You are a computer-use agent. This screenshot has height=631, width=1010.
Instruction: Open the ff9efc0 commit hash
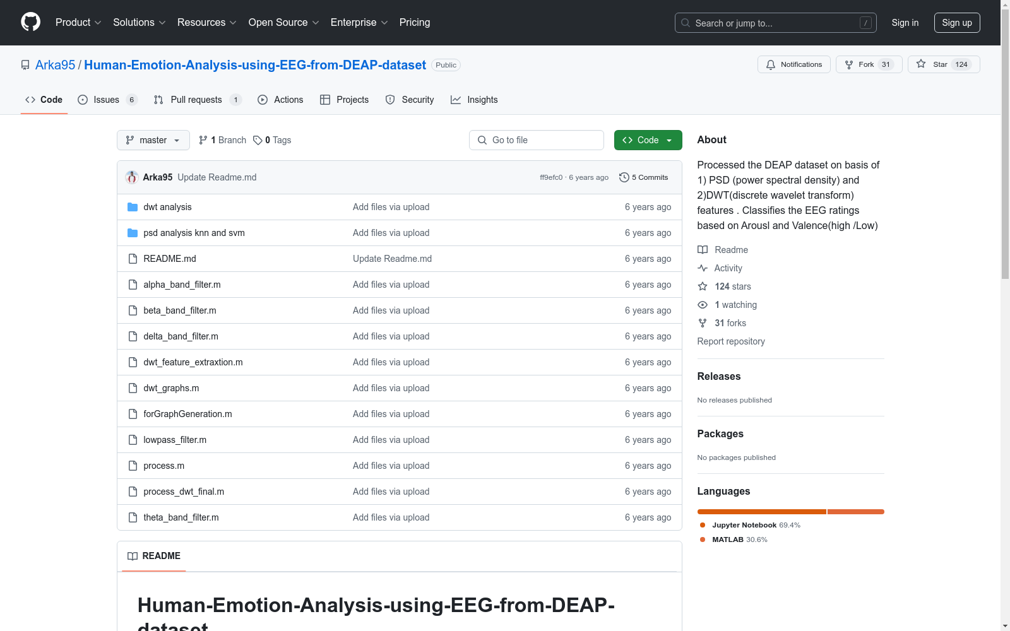click(551, 177)
